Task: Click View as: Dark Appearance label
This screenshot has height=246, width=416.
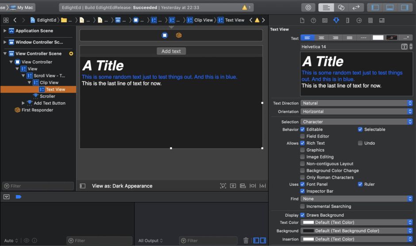Action: pos(122,186)
